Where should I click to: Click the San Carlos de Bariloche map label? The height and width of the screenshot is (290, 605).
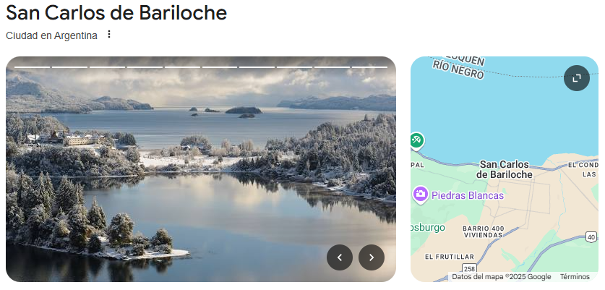tap(505, 169)
